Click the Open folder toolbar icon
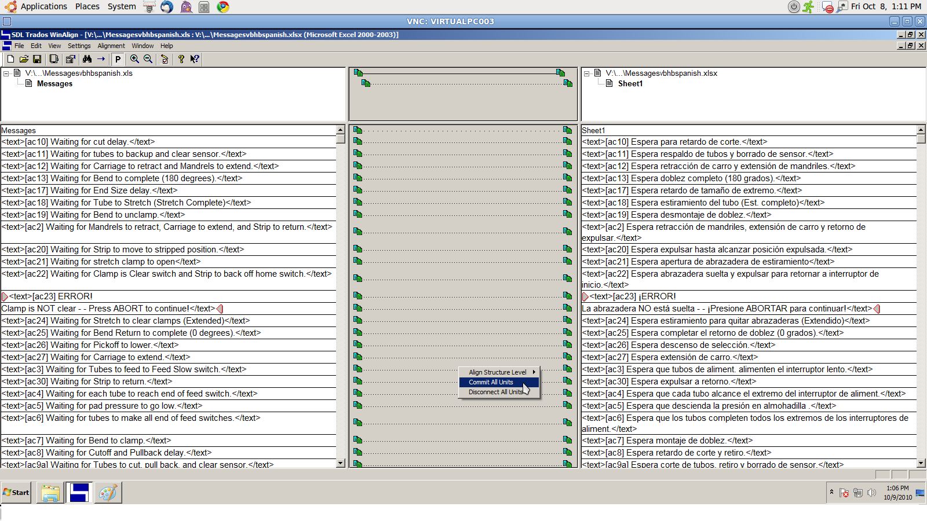927x521 pixels. click(x=24, y=59)
